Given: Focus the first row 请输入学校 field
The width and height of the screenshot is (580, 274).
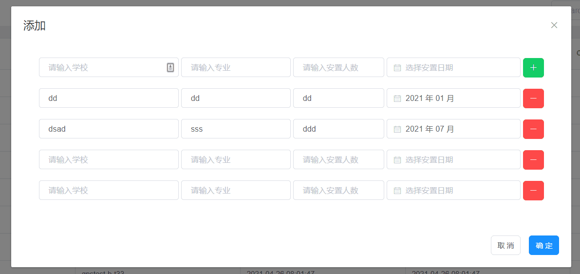Looking at the screenshot, I should click(x=102, y=68).
